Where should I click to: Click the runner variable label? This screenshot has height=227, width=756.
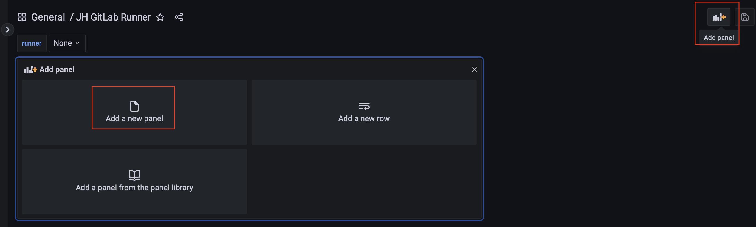tap(32, 43)
